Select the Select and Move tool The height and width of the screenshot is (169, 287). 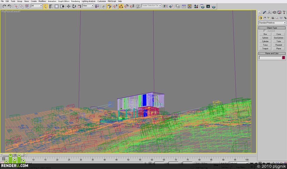[68, 6]
